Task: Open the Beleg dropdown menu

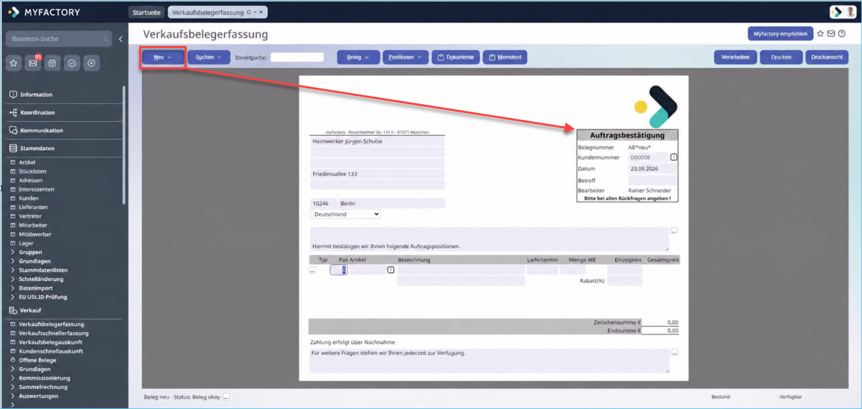Action: [x=358, y=58]
